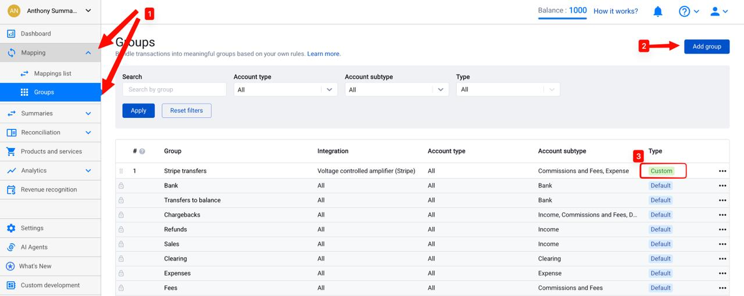Select Groups in the sidebar
This screenshot has width=744, height=296.
click(50, 92)
